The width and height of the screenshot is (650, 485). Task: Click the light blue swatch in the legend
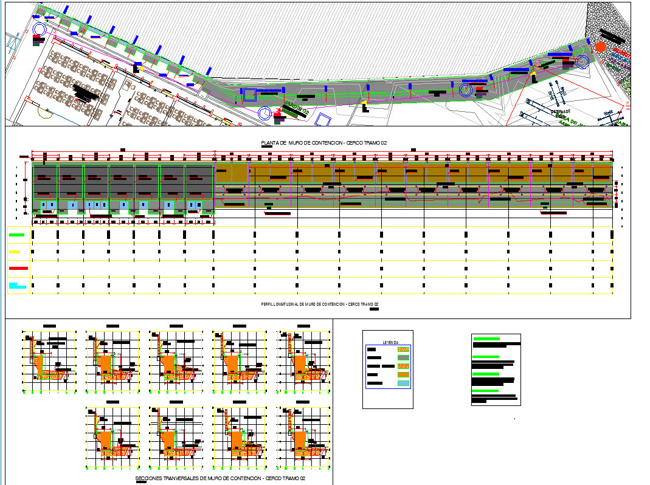tap(403, 383)
